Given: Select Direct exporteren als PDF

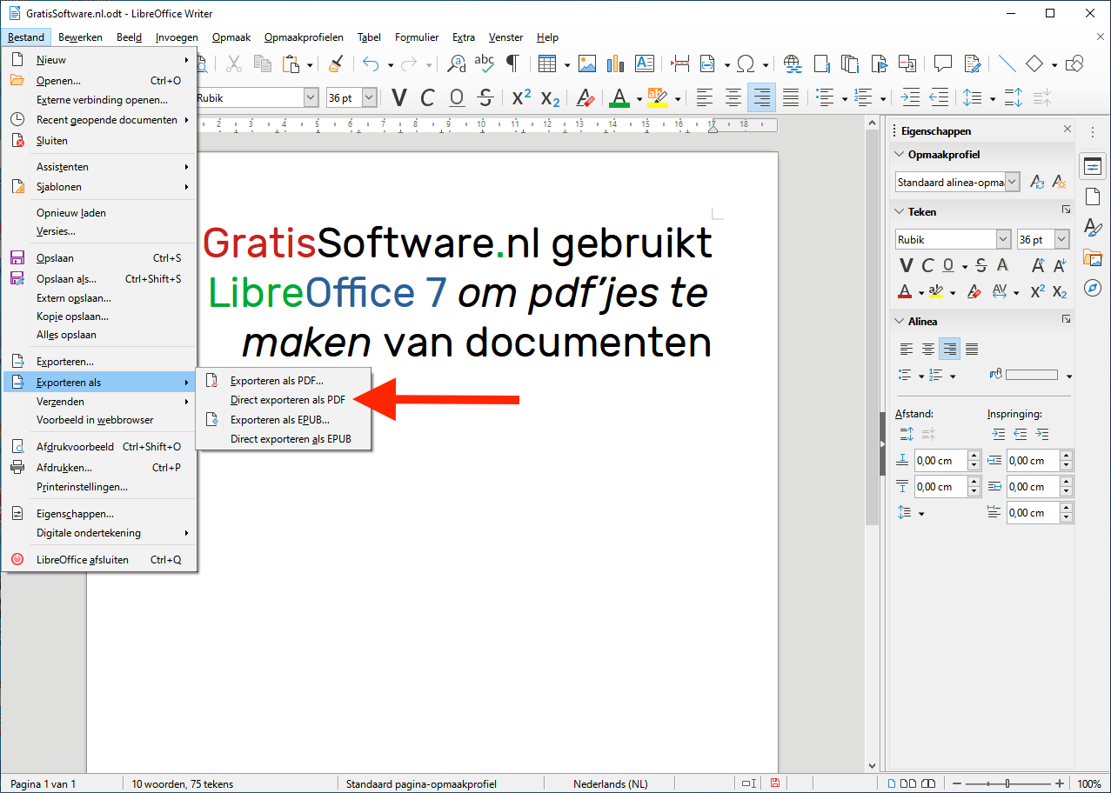Looking at the screenshot, I should tap(287, 400).
